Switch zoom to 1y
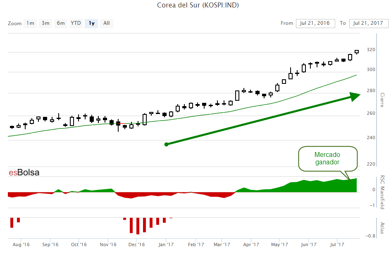 tap(91, 23)
